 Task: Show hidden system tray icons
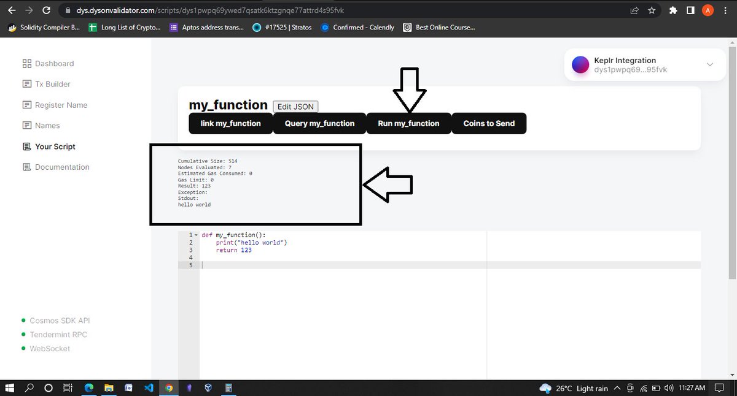(617, 388)
